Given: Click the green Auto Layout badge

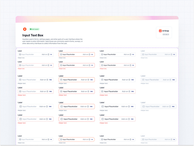Looking at the screenshot, I should [34, 29].
